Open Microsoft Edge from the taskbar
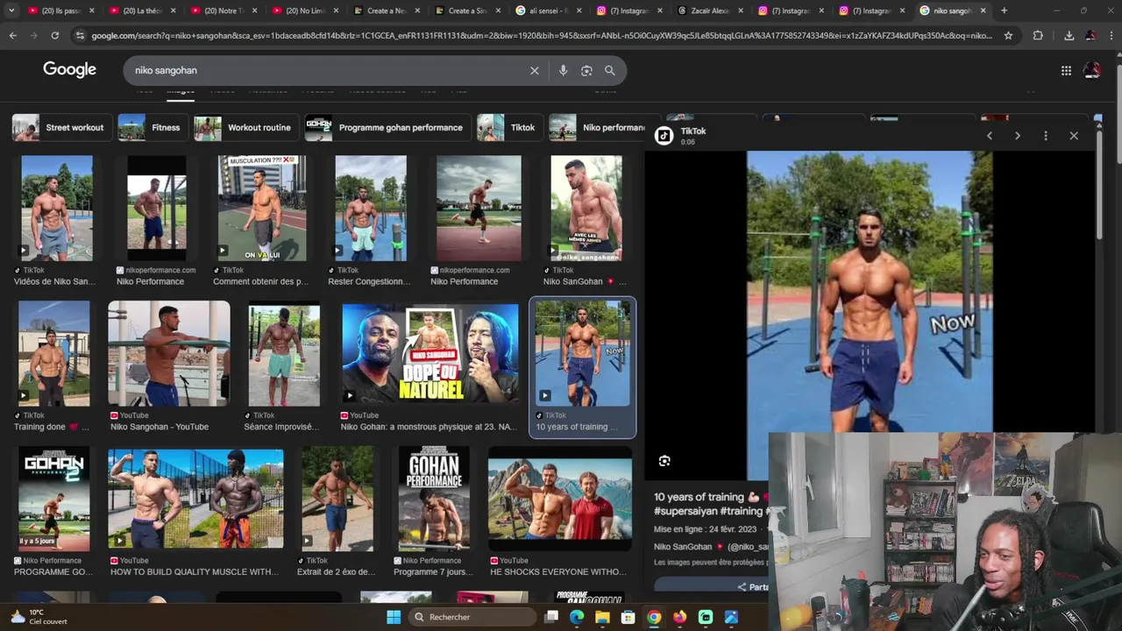 coord(577,617)
